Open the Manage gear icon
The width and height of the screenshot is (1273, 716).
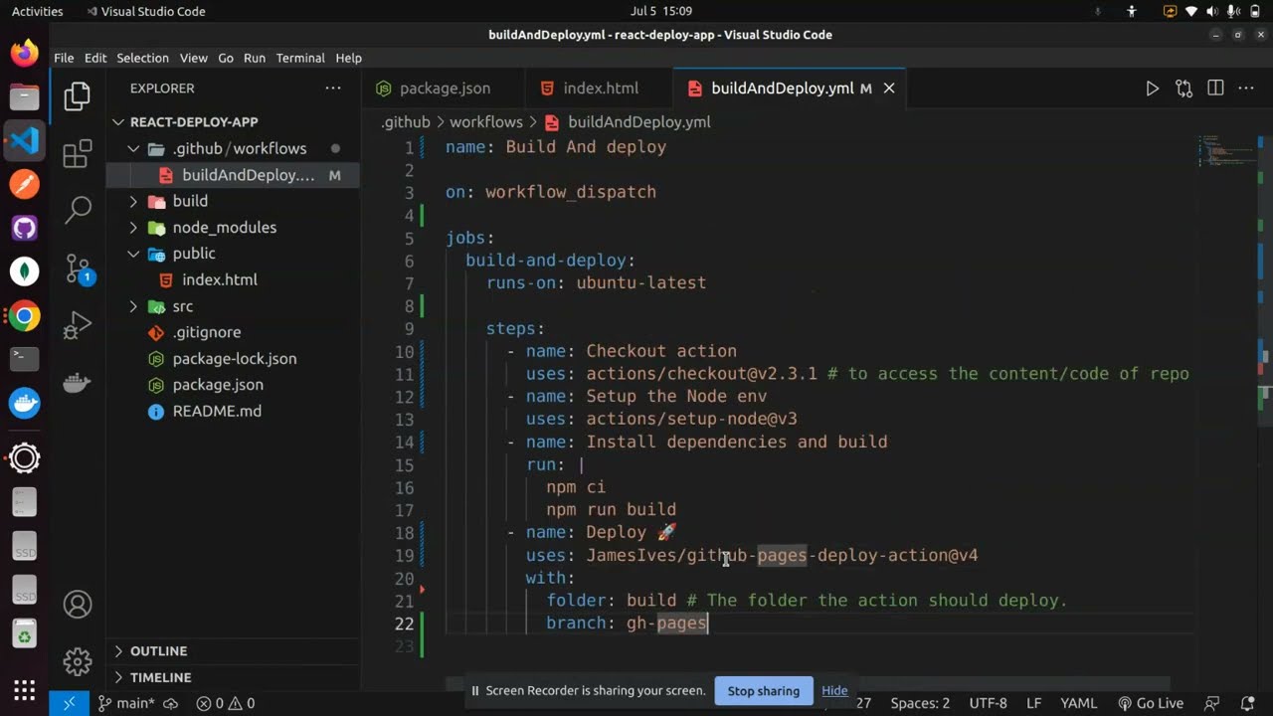point(78,660)
